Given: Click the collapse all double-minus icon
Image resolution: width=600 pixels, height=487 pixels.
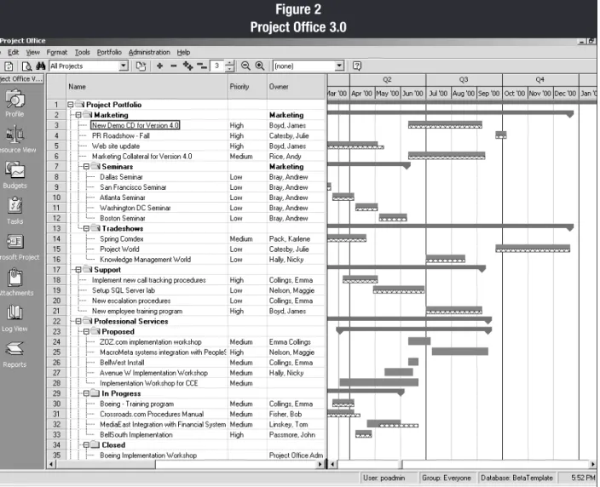Looking at the screenshot, I should 202,66.
